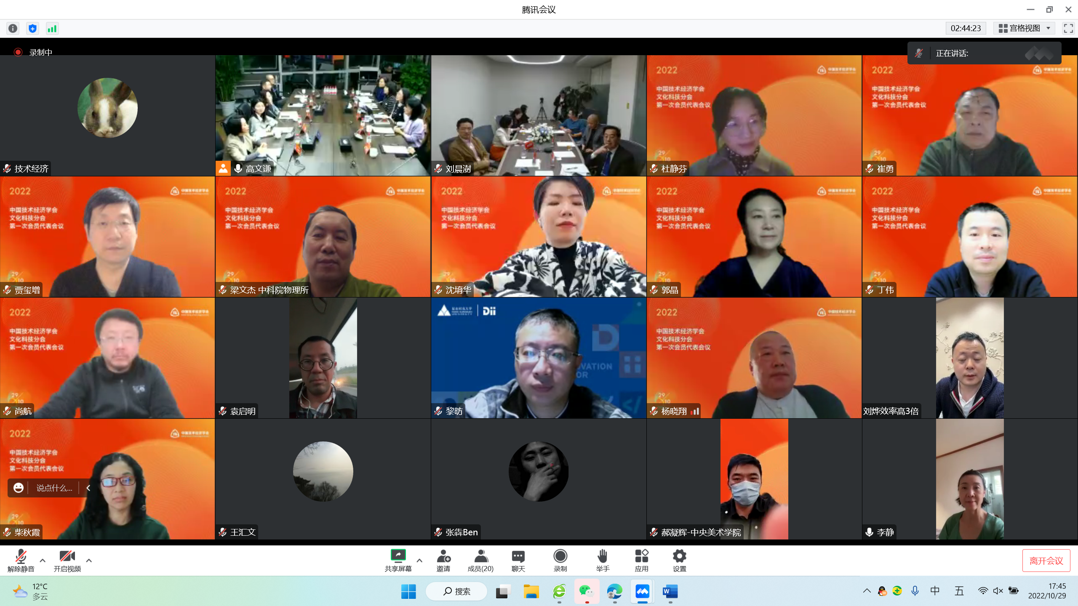This screenshot has height=606, width=1078.
Task: Turn on the video camera
Action: click(67, 556)
